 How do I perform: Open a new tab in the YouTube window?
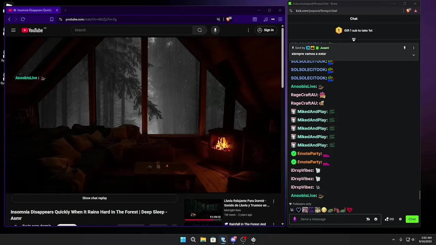65,10
